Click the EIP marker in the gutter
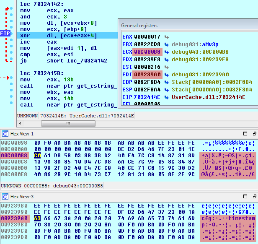Screen dimensions: 258x244 pos(5,34)
